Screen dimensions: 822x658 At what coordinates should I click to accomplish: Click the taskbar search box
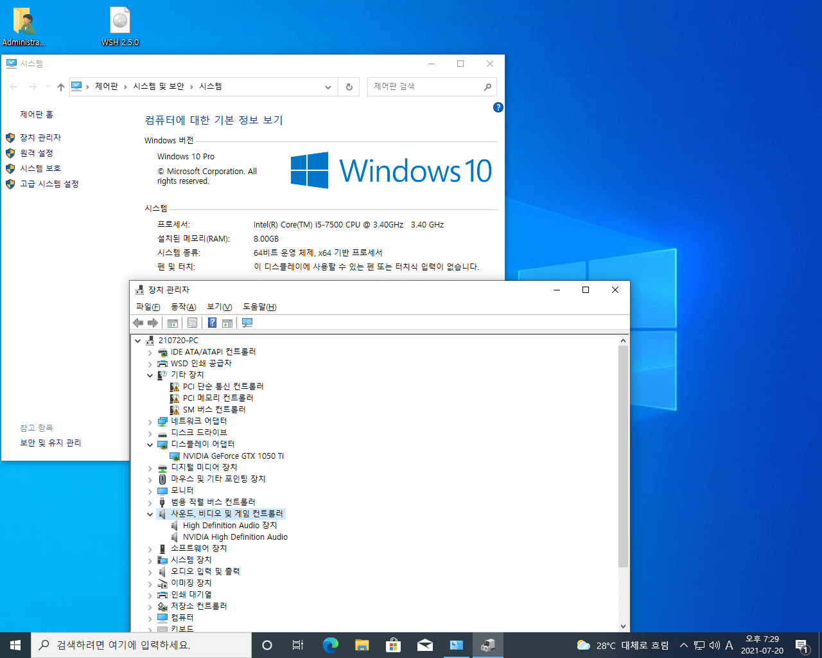[141, 645]
